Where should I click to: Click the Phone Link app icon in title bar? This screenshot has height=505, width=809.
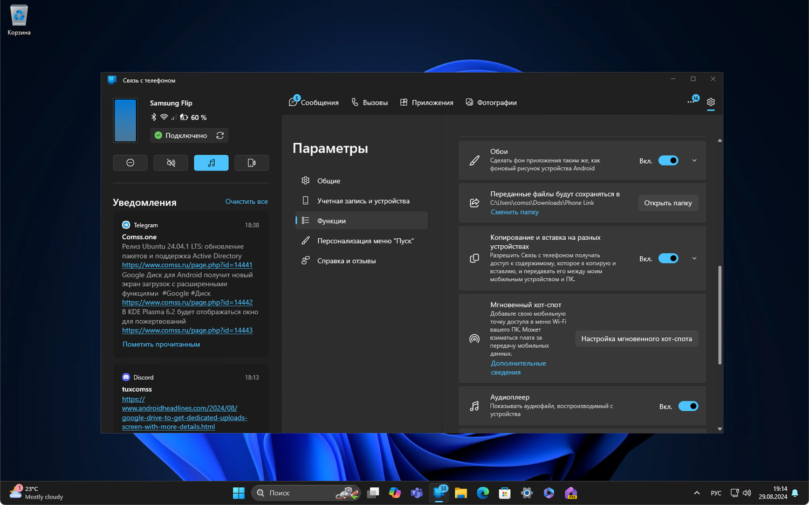coord(112,80)
